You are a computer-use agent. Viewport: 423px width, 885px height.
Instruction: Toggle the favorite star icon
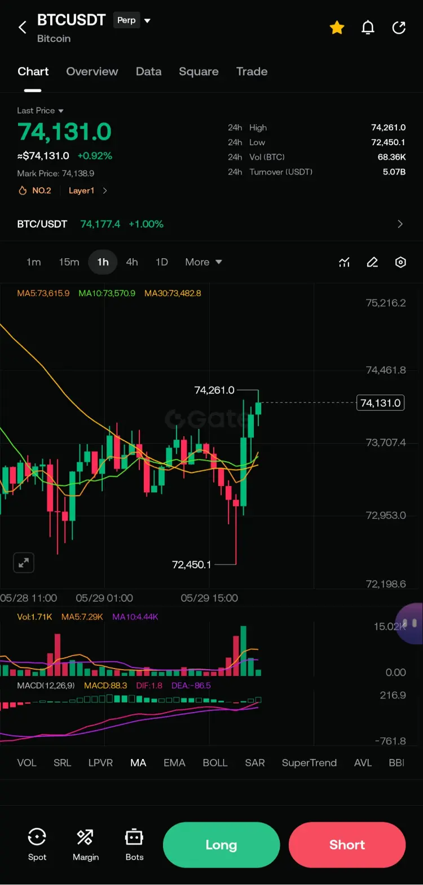click(337, 27)
